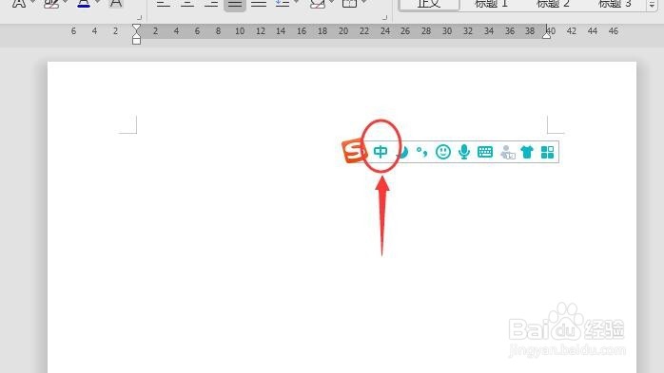
Task: Open the soft keyboard icon in Sogou bar
Action: 485,152
